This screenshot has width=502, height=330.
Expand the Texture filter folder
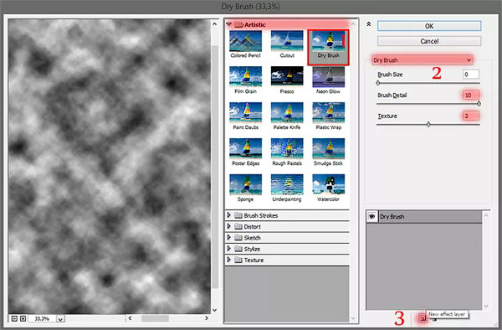229,260
